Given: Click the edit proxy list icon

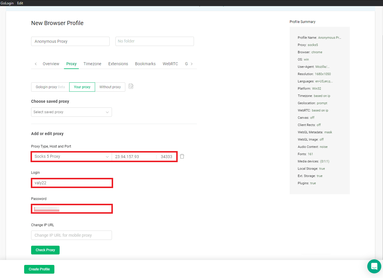Looking at the screenshot, I should (131, 86).
